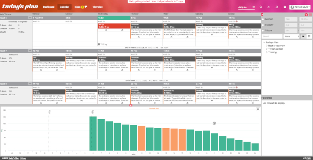313x160 pixels.
Task: Collapse the right library panel with red arrow
Action: click(262, 15)
